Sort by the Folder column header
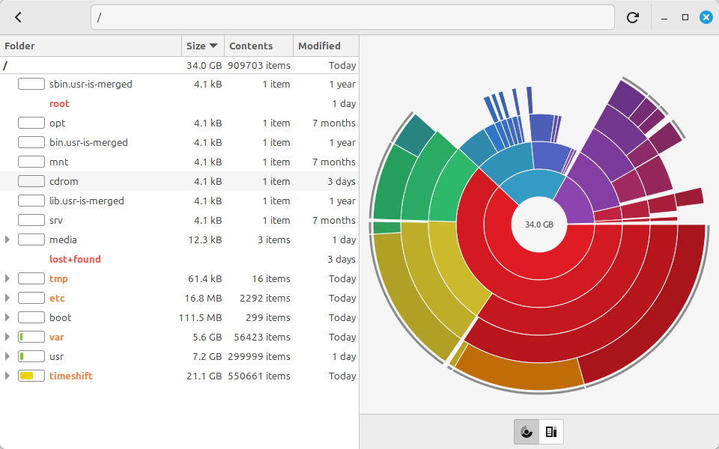This screenshot has width=719, height=449. pyautogui.click(x=91, y=46)
